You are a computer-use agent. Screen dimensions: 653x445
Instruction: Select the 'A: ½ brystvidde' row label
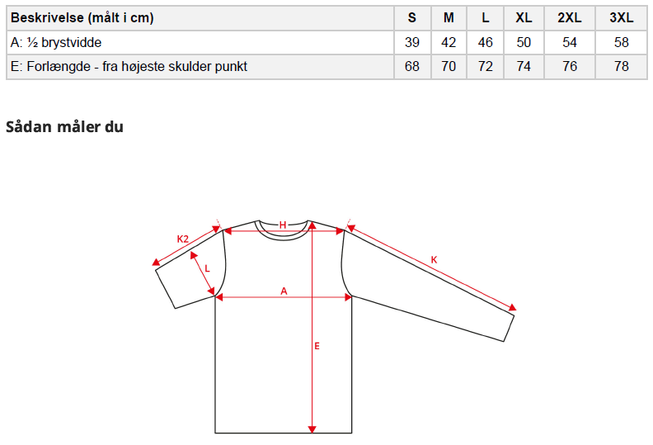click(56, 43)
